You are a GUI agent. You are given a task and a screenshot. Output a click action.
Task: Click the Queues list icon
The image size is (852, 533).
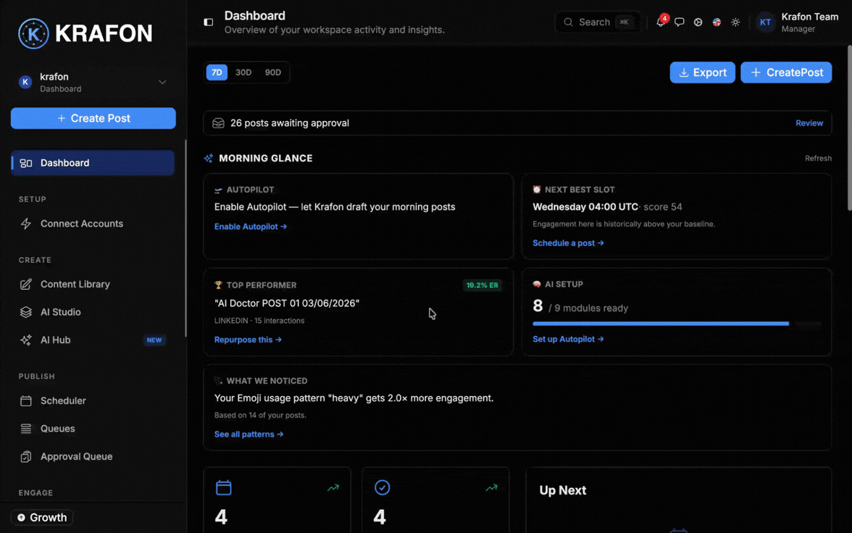25,429
